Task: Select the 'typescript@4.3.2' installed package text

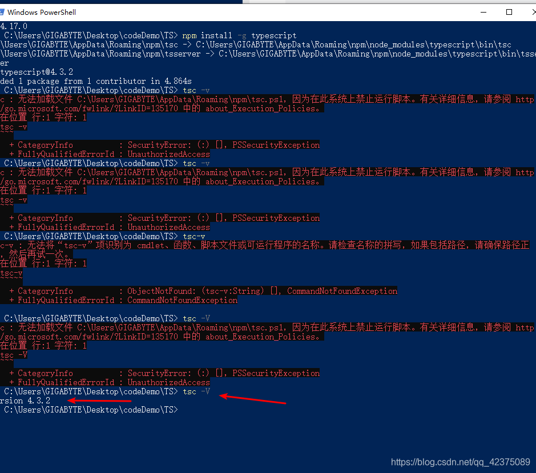Action: 34,71
